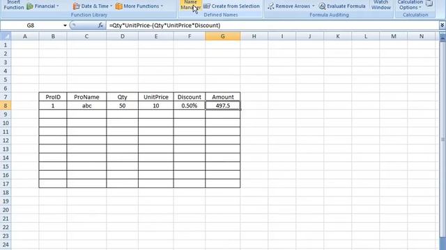
Task: Click the Qty header cell
Action: pyautogui.click(x=123, y=97)
